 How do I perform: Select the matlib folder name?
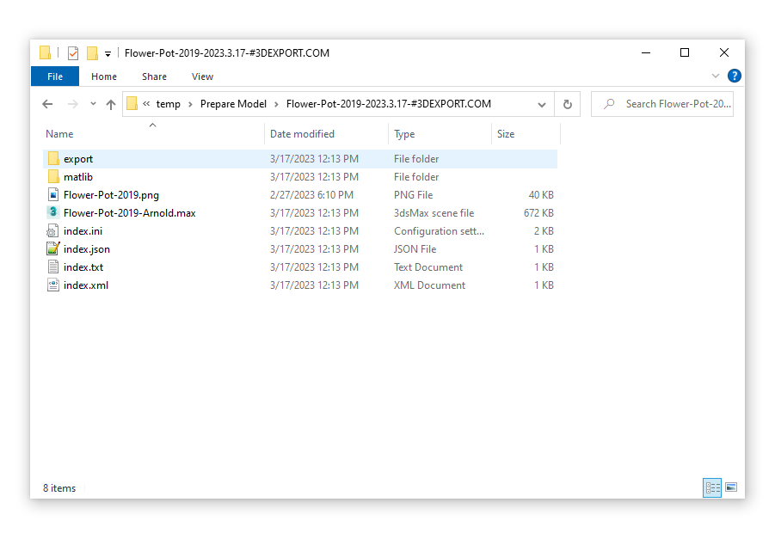[x=78, y=177]
